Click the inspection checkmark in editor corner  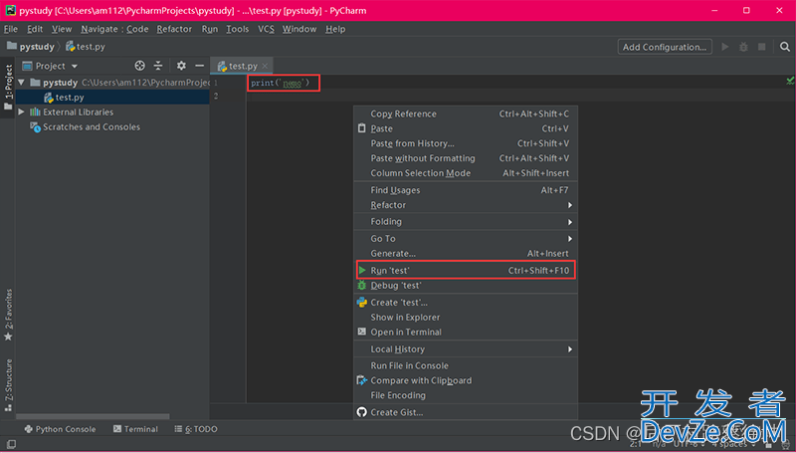tap(790, 81)
